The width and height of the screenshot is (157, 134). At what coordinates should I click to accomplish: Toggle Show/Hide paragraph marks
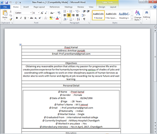click(84, 19)
